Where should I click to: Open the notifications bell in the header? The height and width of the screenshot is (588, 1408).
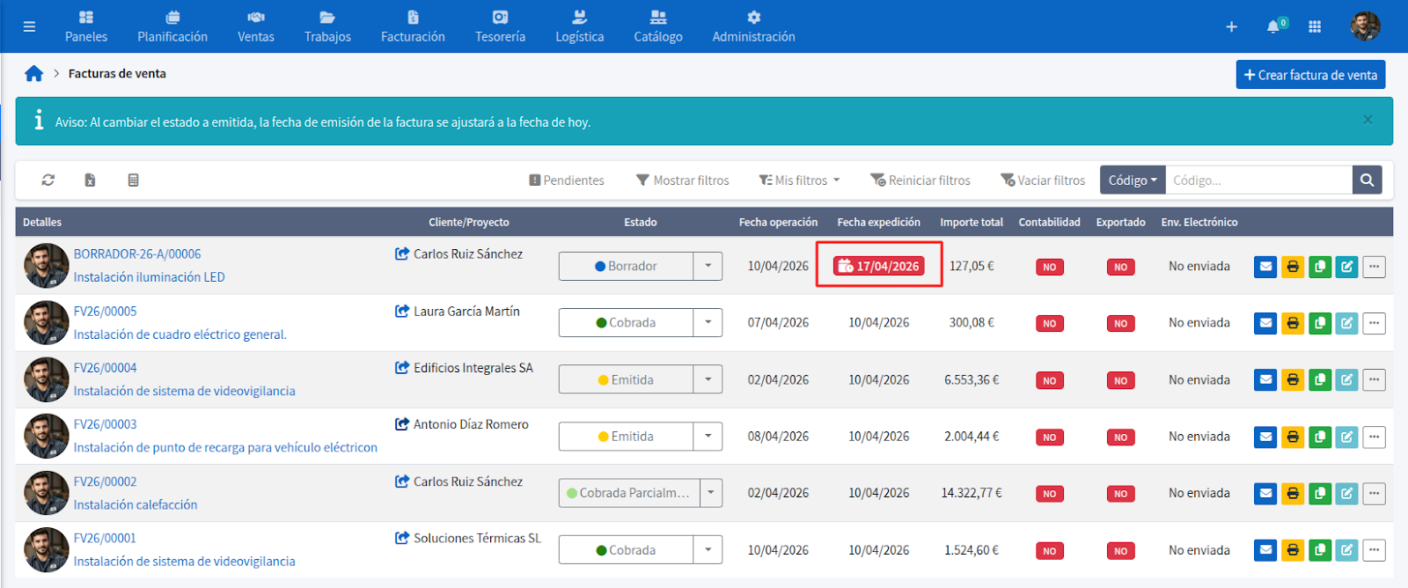[1272, 26]
